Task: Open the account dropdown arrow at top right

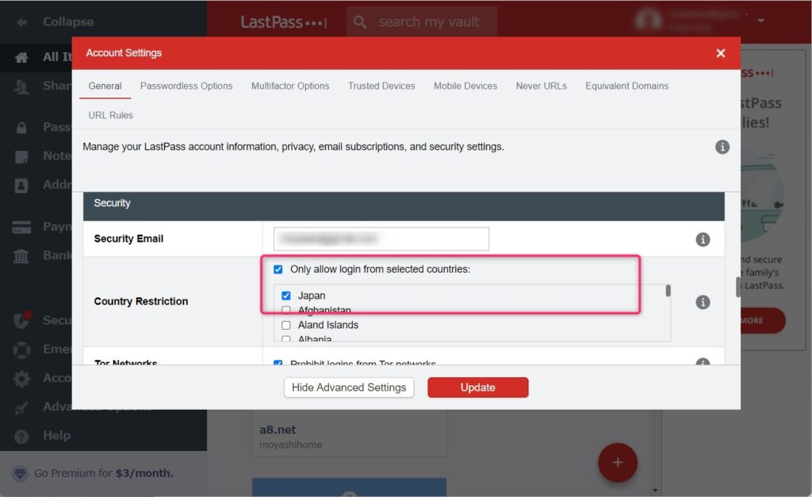Action: pyautogui.click(x=761, y=21)
